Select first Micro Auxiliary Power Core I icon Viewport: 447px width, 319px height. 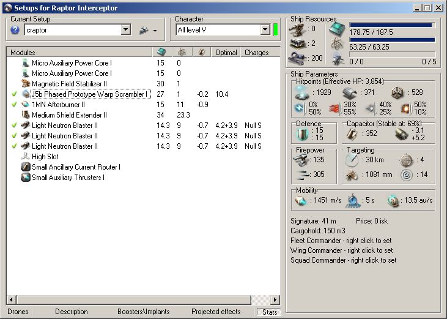[x=26, y=63]
